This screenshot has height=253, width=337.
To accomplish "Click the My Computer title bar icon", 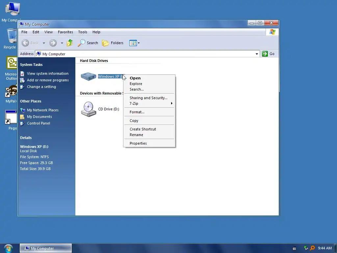I will click(21, 24).
